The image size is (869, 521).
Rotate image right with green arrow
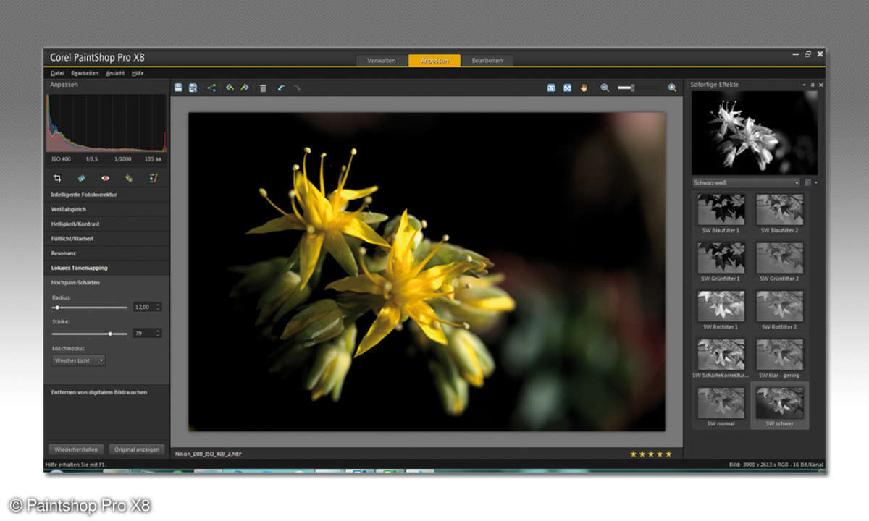(244, 88)
